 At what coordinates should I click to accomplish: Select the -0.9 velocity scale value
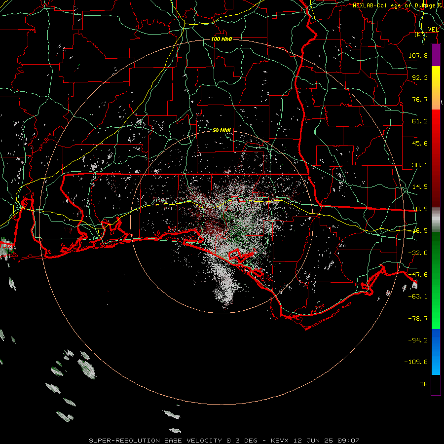tap(420, 209)
